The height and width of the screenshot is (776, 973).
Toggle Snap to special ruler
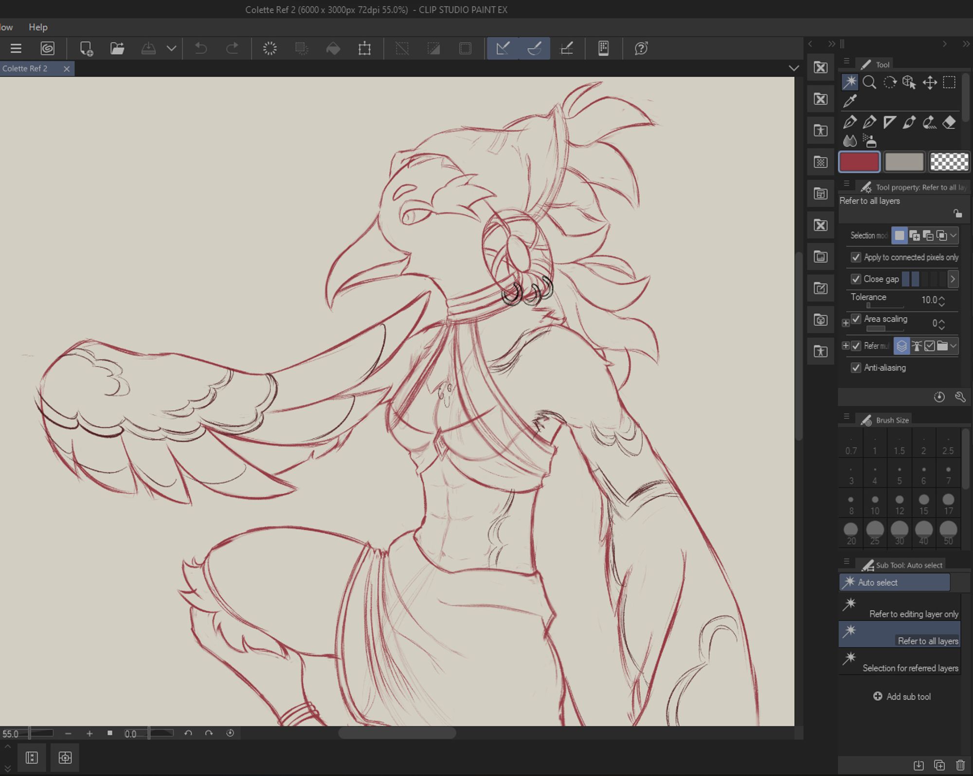(535, 48)
